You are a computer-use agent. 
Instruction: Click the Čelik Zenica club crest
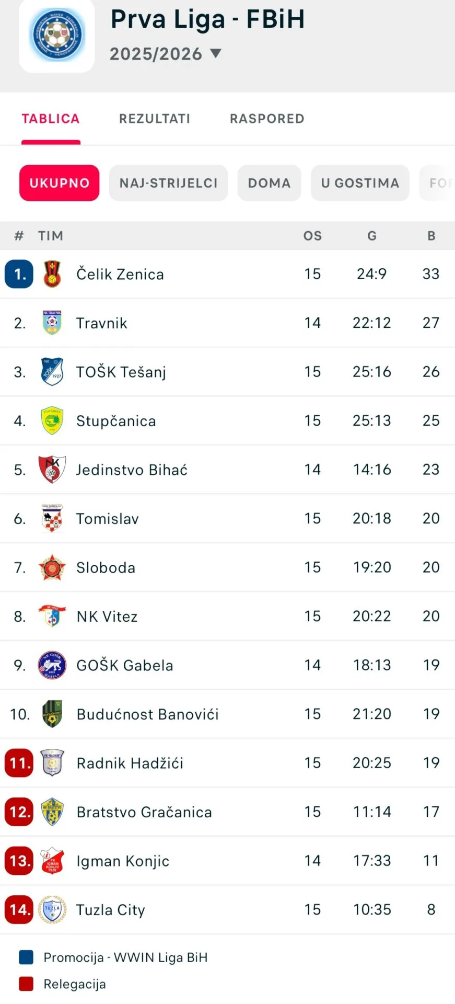52,274
